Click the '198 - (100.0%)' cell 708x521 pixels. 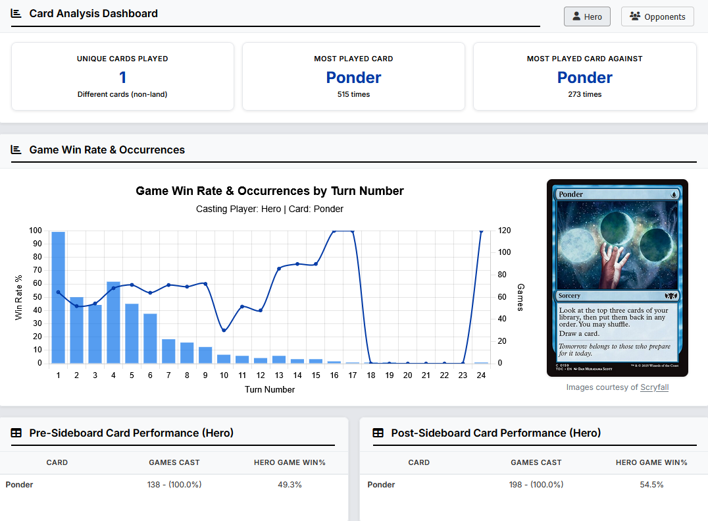point(536,485)
